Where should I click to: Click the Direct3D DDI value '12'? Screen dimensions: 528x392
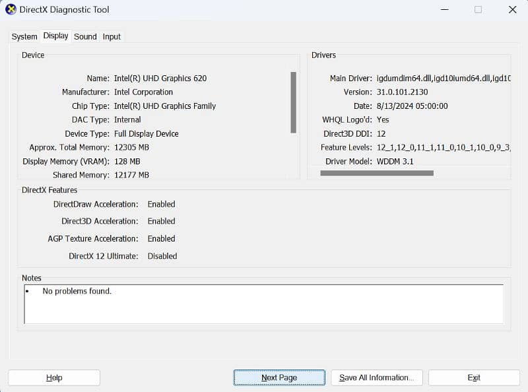[381, 134]
